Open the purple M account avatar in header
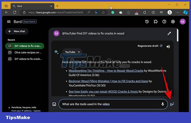Viewport: 191px width, 123px height. (183, 22)
